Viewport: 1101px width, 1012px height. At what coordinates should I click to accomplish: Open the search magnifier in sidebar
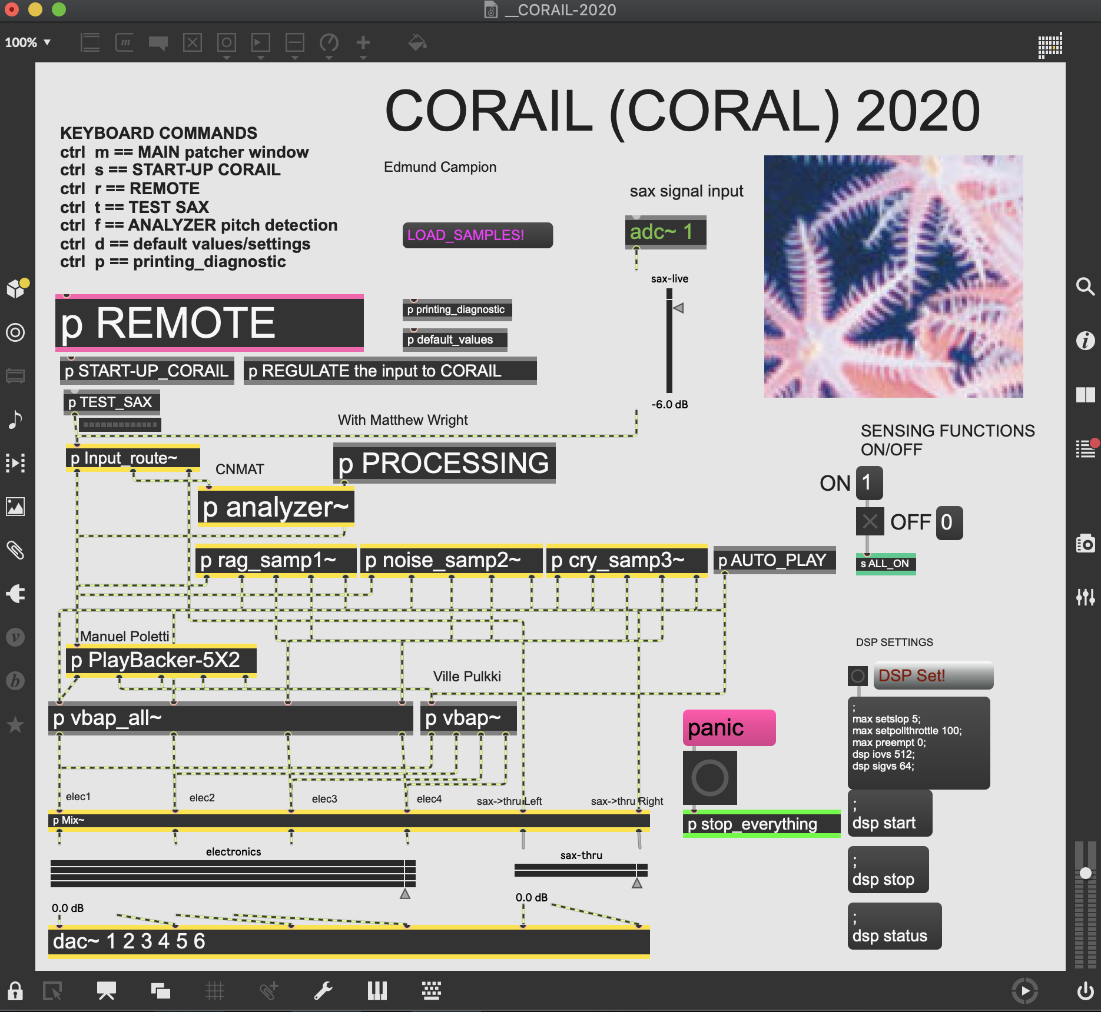pyautogui.click(x=1085, y=287)
